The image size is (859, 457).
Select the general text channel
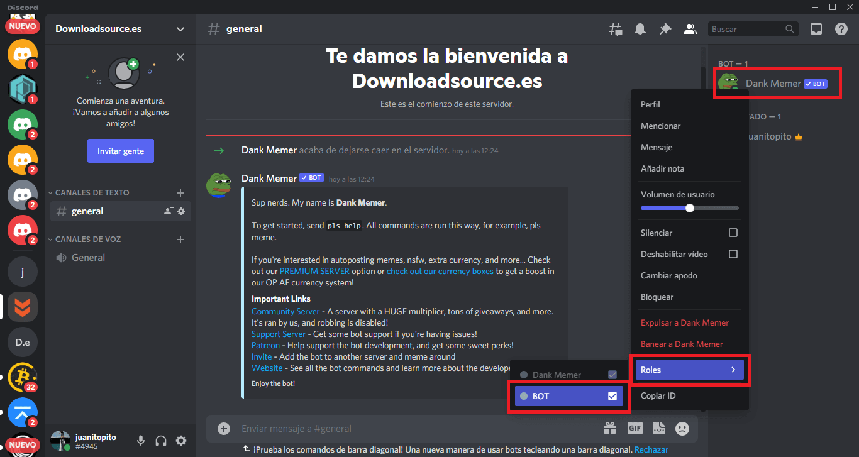121,211
